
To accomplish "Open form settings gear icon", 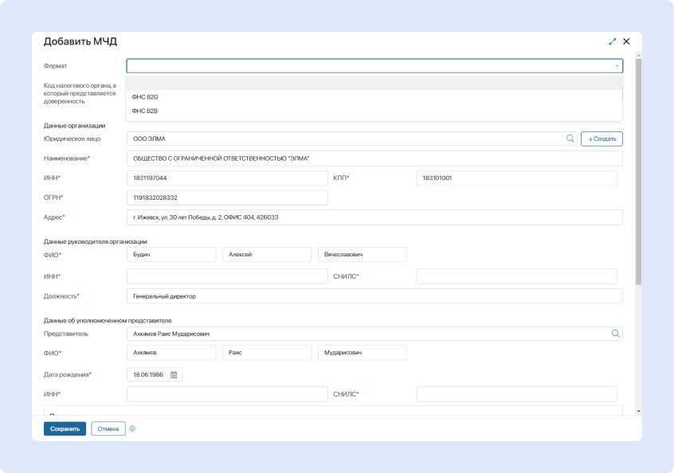I will tap(132, 428).
